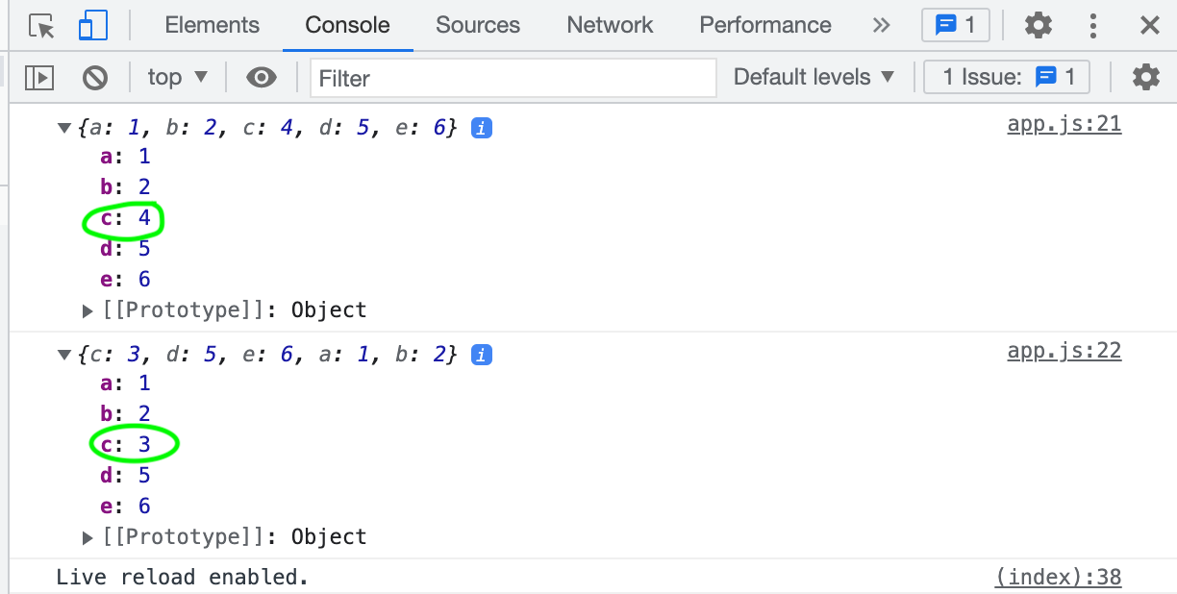Open the top frame context dropdown
This screenshot has height=594, width=1177.
pyautogui.click(x=177, y=77)
